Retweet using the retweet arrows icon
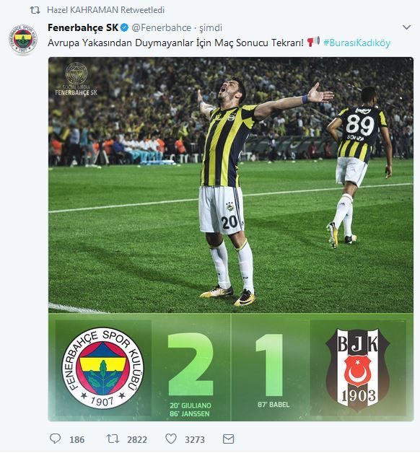 coord(113,439)
